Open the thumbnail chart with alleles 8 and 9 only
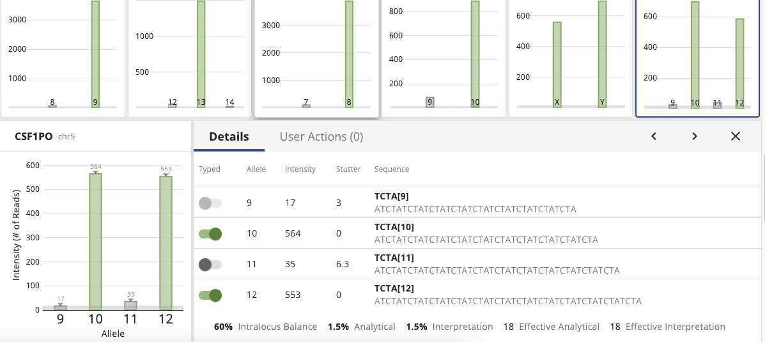This screenshot has width=765, height=342. (x=63, y=58)
